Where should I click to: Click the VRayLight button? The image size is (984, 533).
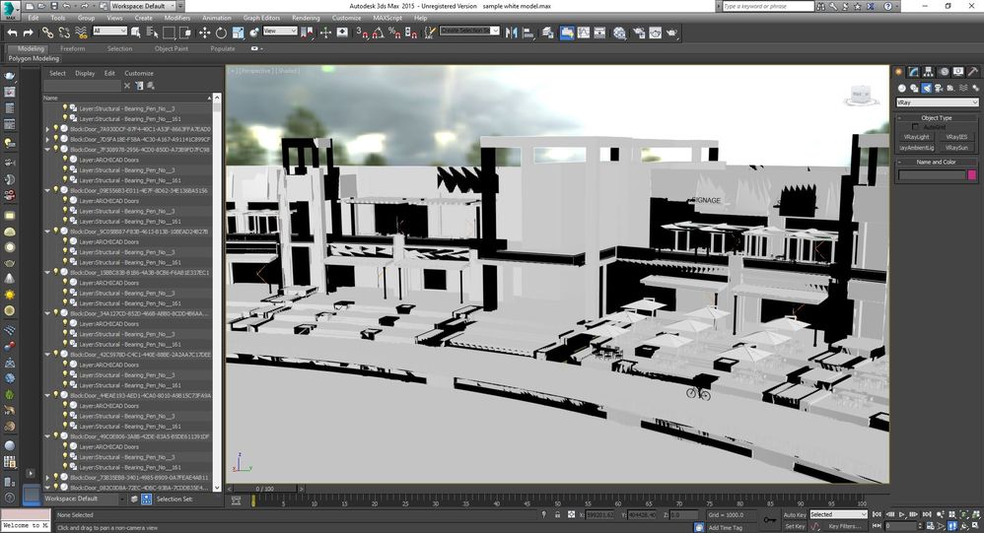pos(916,137)
